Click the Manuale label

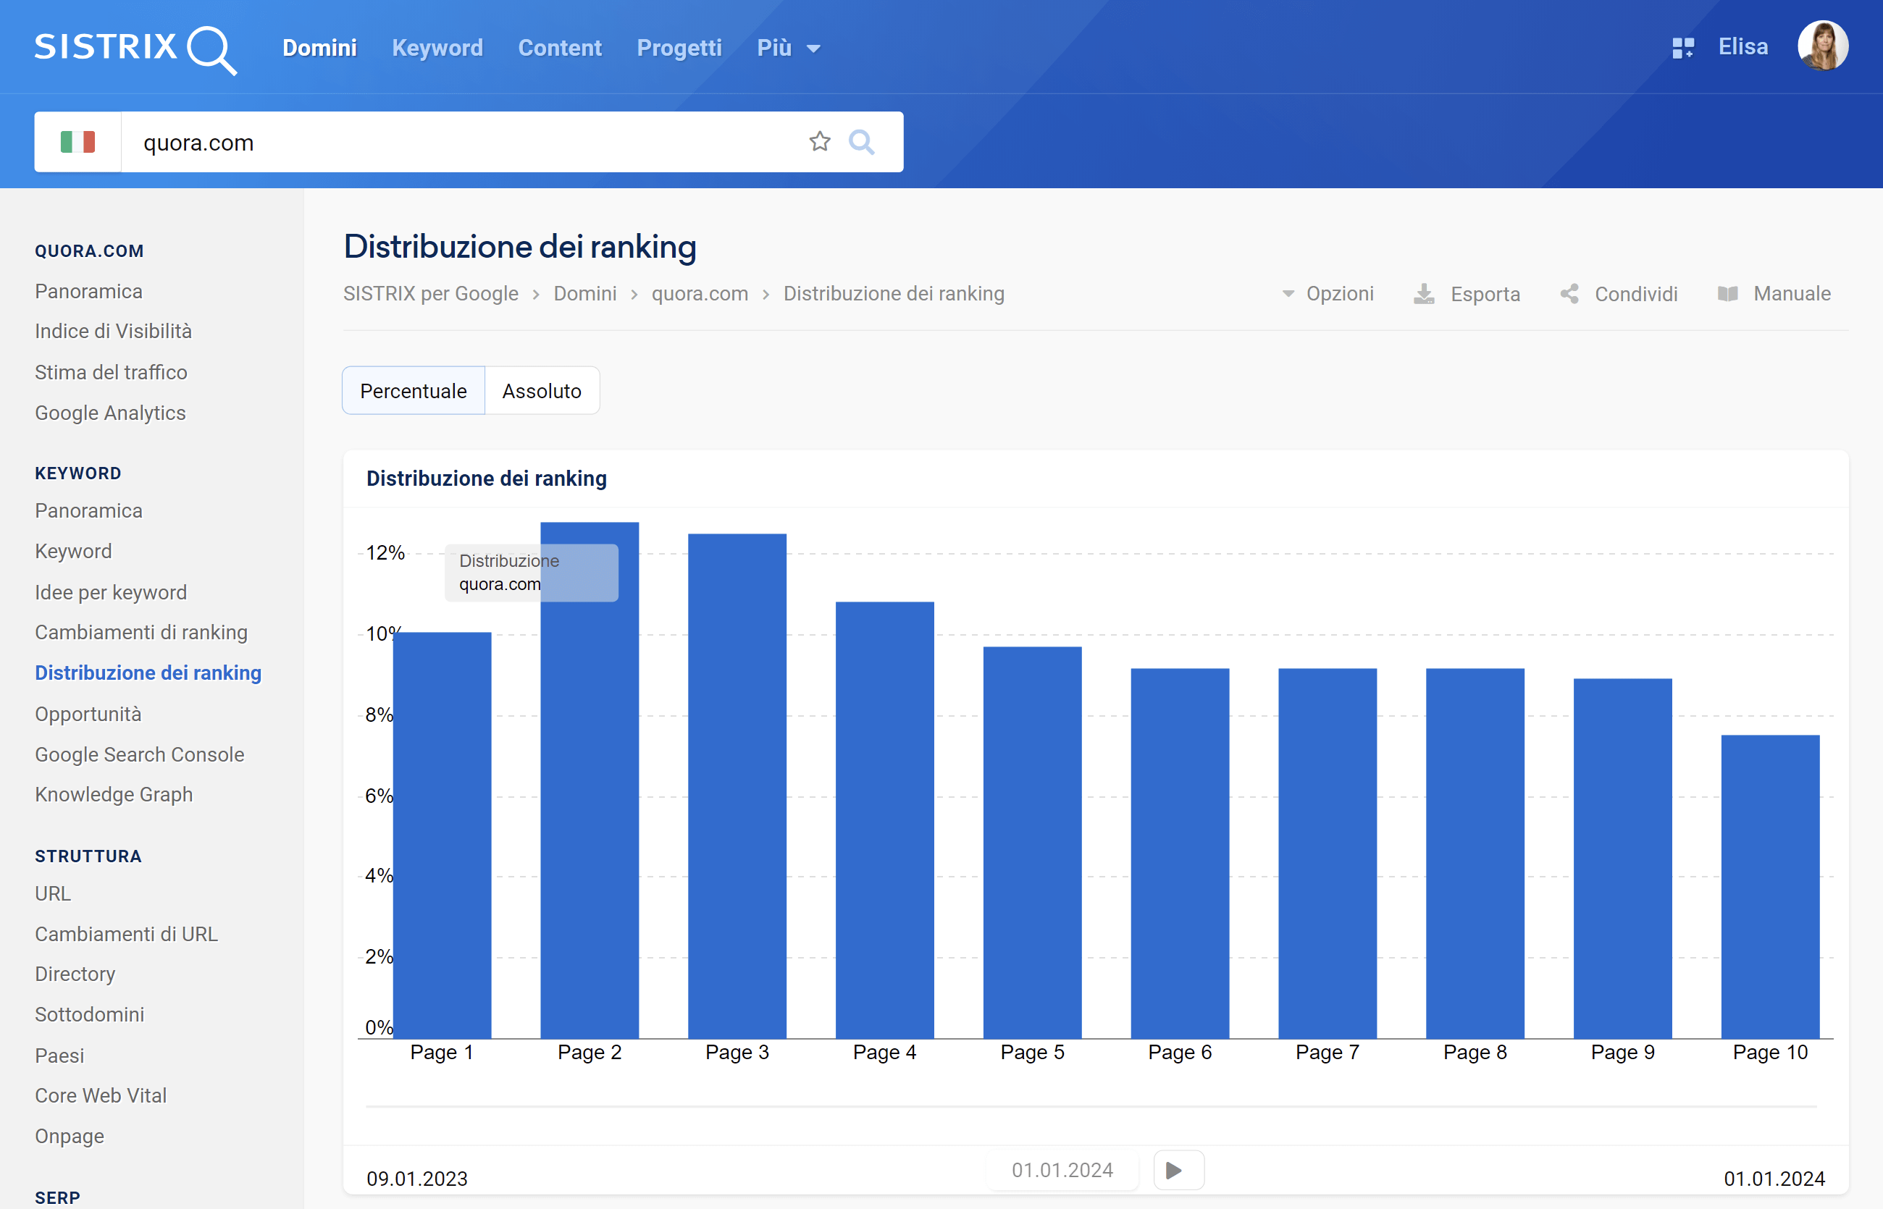(1792, 294)
